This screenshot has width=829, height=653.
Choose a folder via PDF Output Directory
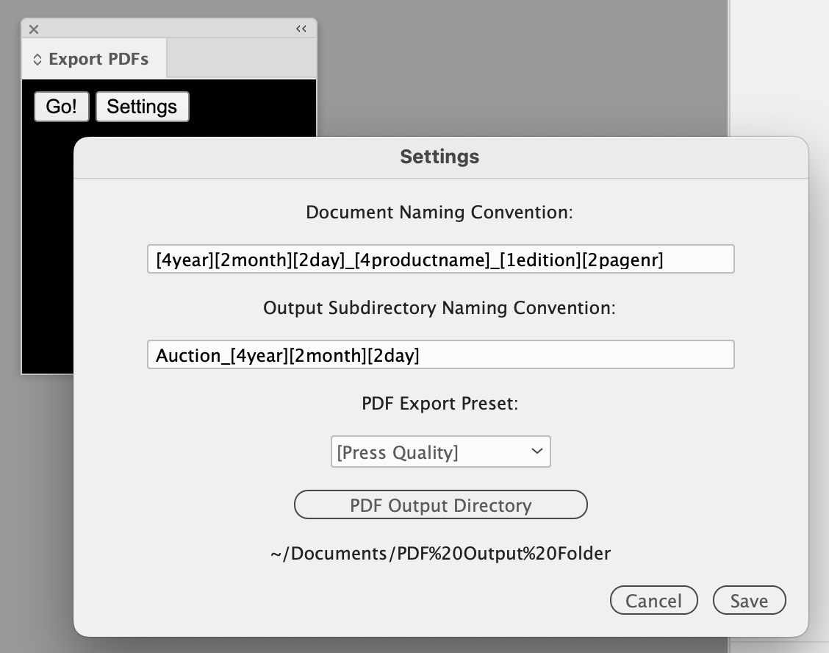[x=440, y=505]
